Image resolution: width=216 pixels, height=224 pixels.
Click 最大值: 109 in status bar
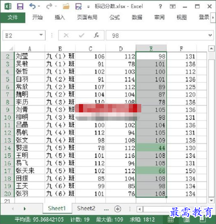(x=110, y=219)
